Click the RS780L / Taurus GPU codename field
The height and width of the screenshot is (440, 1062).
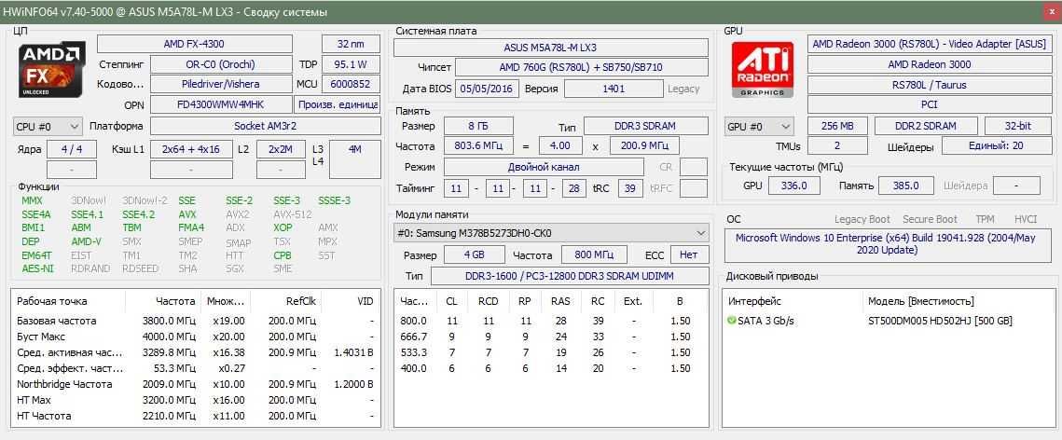point(930,85)
